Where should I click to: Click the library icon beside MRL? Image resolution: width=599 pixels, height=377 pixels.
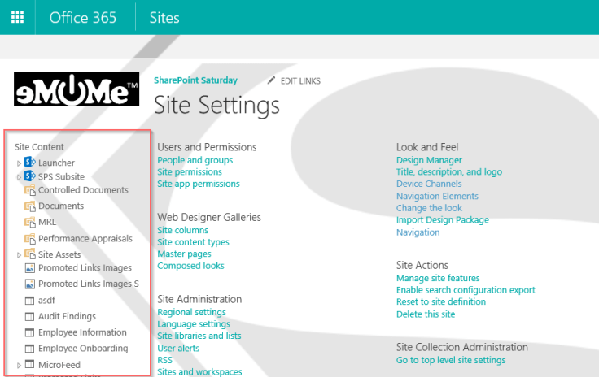click(30, 222)
